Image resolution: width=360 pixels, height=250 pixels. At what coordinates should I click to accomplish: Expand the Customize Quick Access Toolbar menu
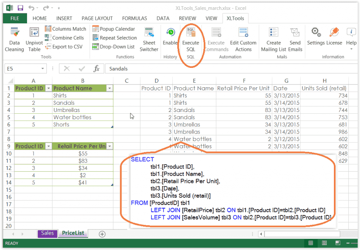59,8
